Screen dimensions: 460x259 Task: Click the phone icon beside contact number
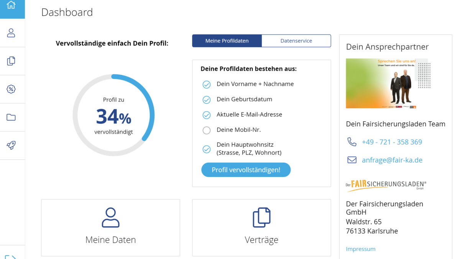pyautogui.click(x=352, y=142)
